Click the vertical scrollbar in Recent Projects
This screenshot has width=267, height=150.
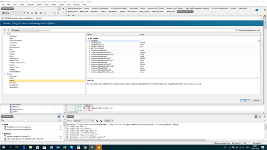click(64, 124)
